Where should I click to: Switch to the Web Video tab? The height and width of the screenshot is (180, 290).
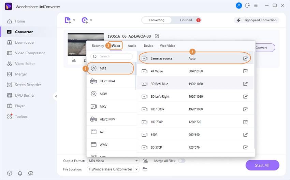coord(168,46)
